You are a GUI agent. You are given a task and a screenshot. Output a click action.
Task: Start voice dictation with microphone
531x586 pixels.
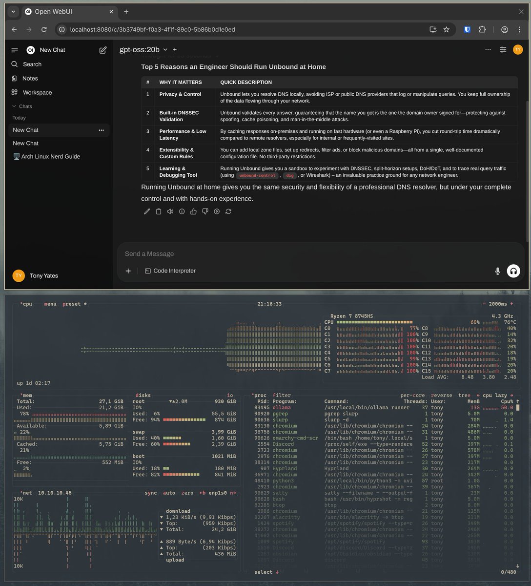pos(498,271)
